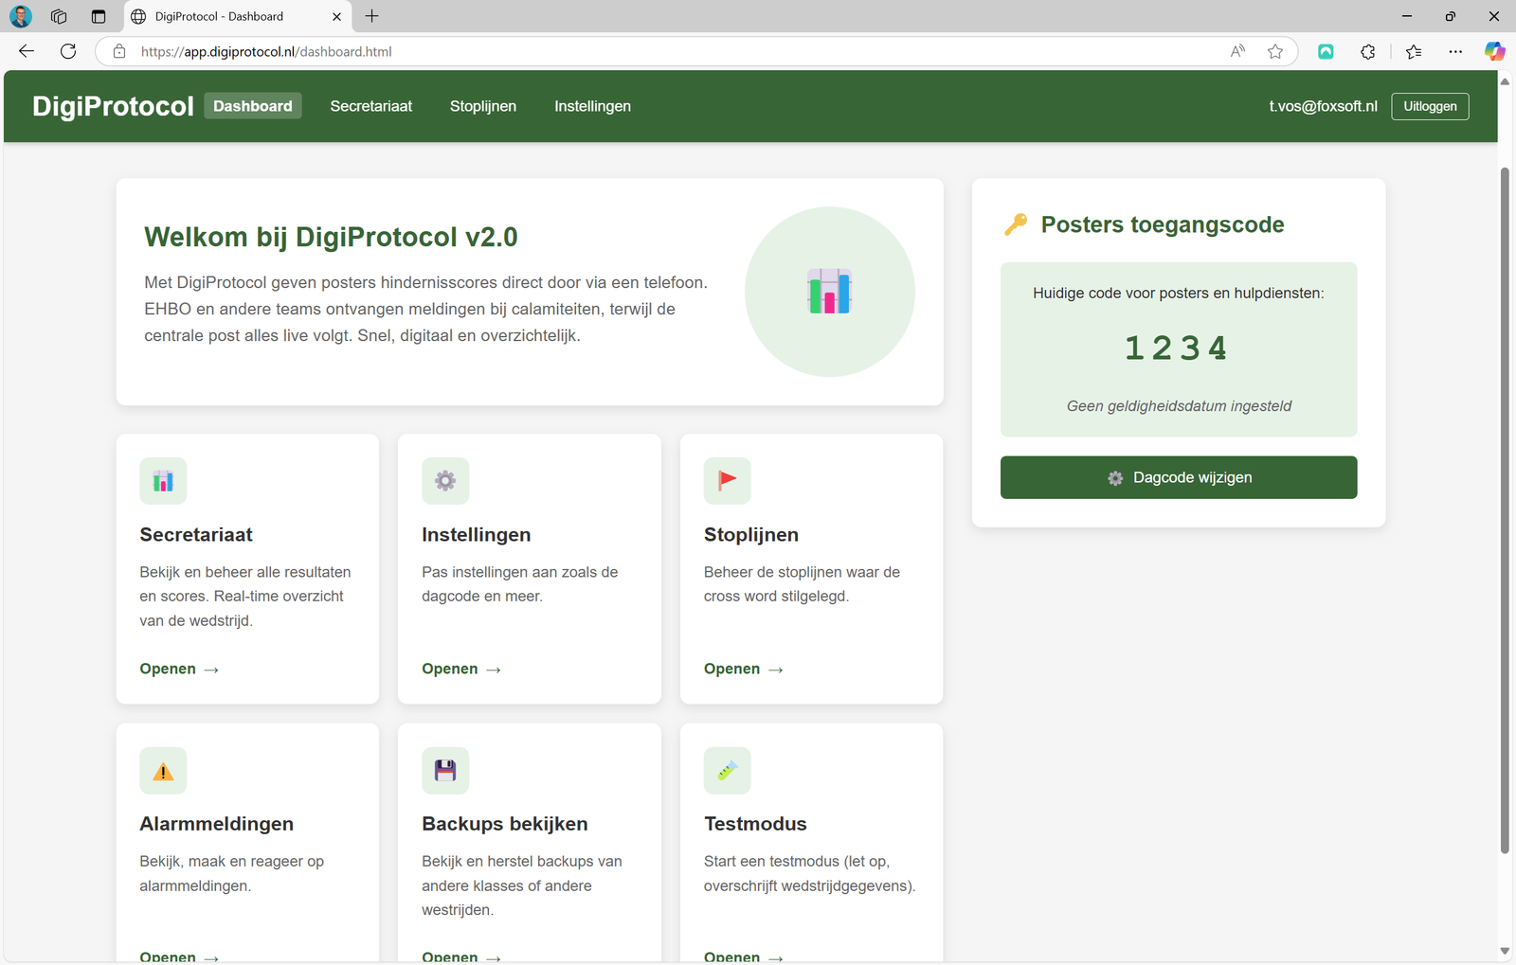Image resolution: width=1516 pixels, height=965 pixels.
Task: Click Openen link on Instellingen card
Action: [461, 669]
